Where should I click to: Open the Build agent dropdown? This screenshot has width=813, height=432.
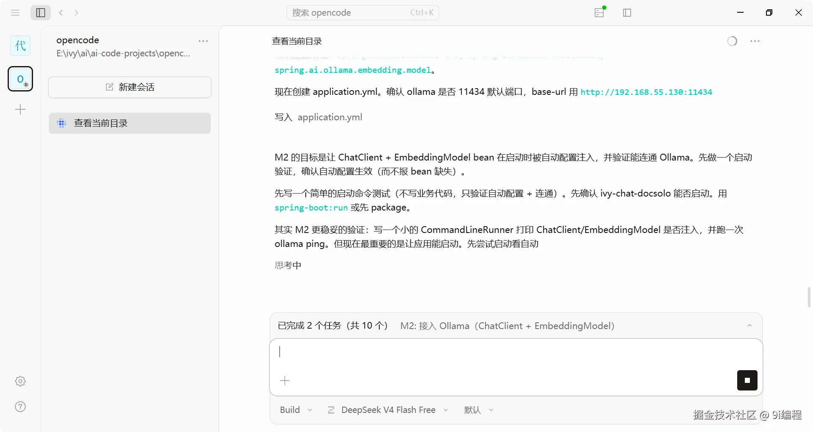coord(296,410)
